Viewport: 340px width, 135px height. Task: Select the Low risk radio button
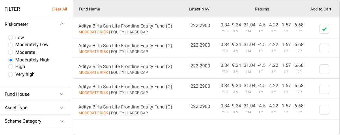(x=11, y=38)
